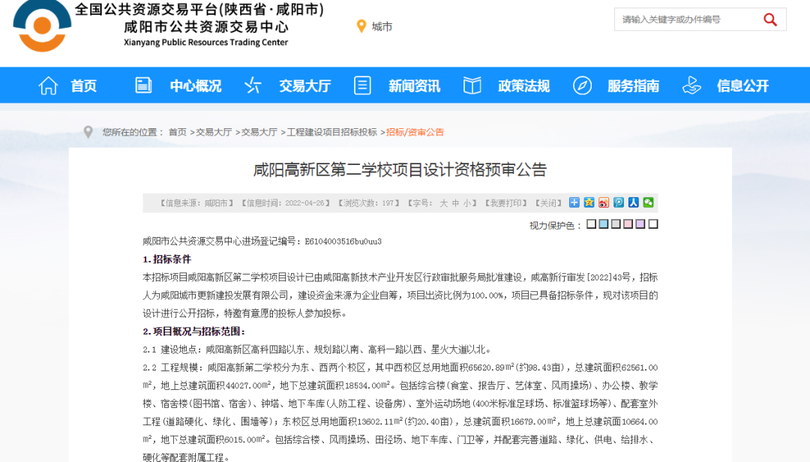Share the page to QQ Zone star icon

[x=589, y=202]
